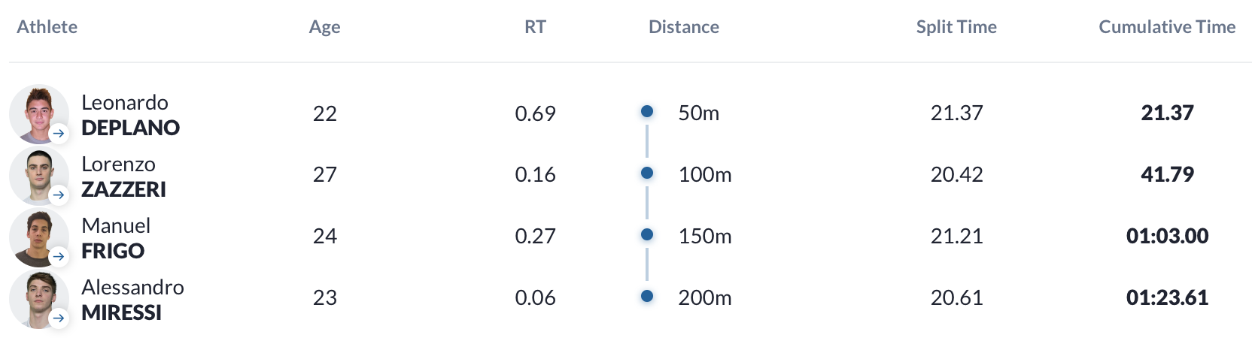Click the arrow icon on Leonardo Deplano's photo
Screen dimensions: 1252x338
[x=59, y=134]
